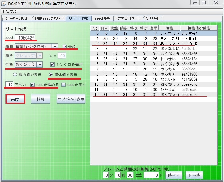Select the リスト作成 tab
Viewport: 224px width, 182px height.
point(78,18)
